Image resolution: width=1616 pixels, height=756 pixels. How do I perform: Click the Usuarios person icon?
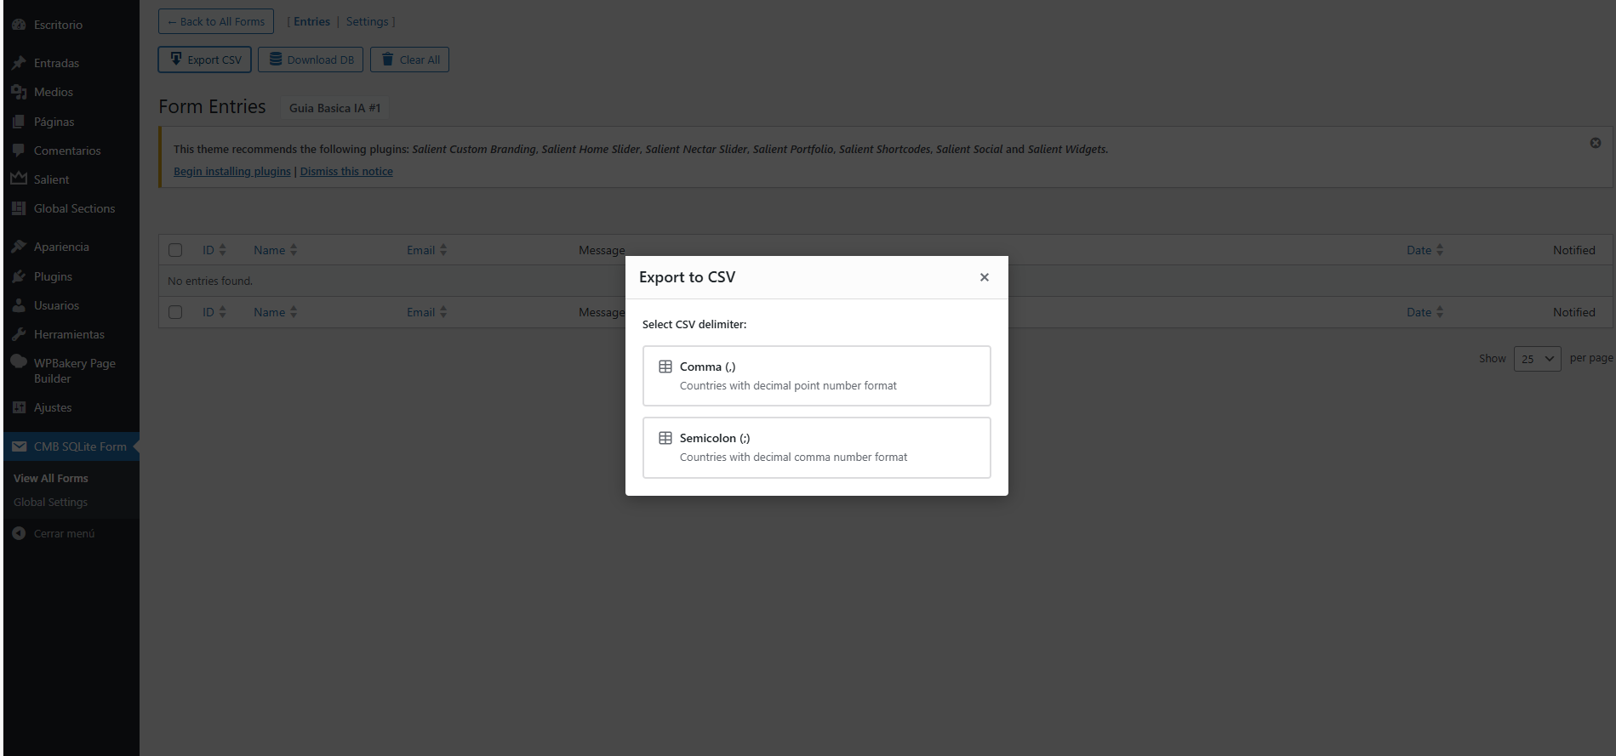19,305
